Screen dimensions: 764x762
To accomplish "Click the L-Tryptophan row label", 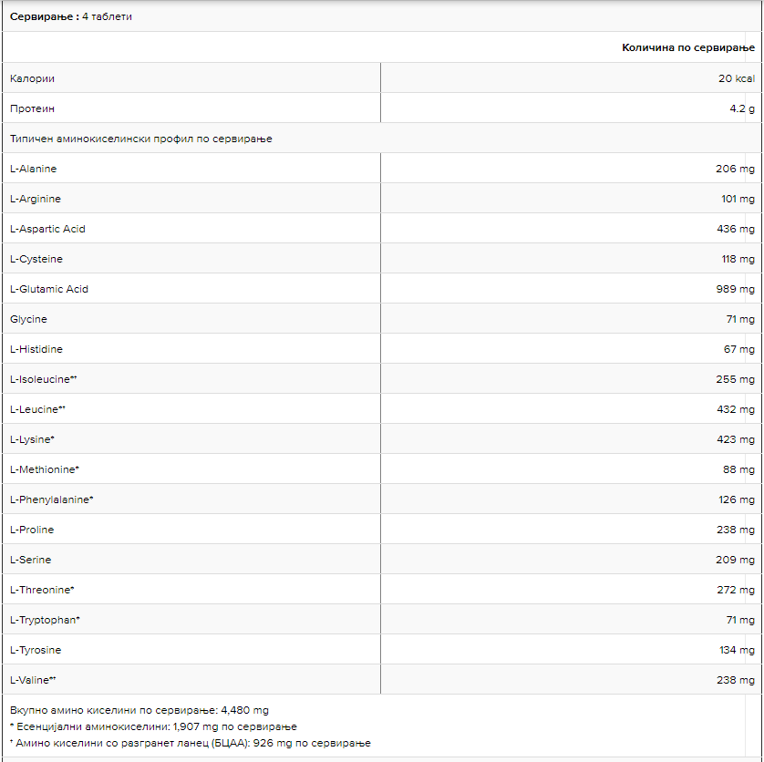I will click(46, 620).
